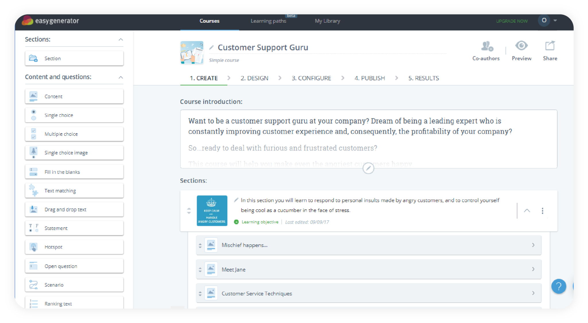
Task: Edit the course introduction text
Action: pyautogui.click(x=368, y=169)
